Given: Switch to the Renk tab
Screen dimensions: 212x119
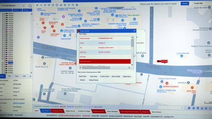Looking at the screenshot, I should coord(17,76).
